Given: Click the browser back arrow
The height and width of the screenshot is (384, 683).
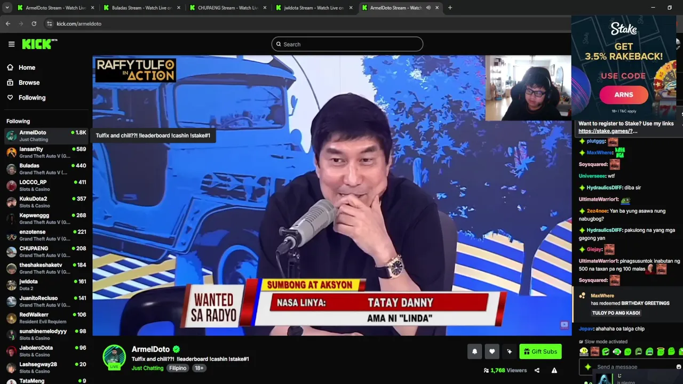Looking at the screenshot, I should click(8, 23).
